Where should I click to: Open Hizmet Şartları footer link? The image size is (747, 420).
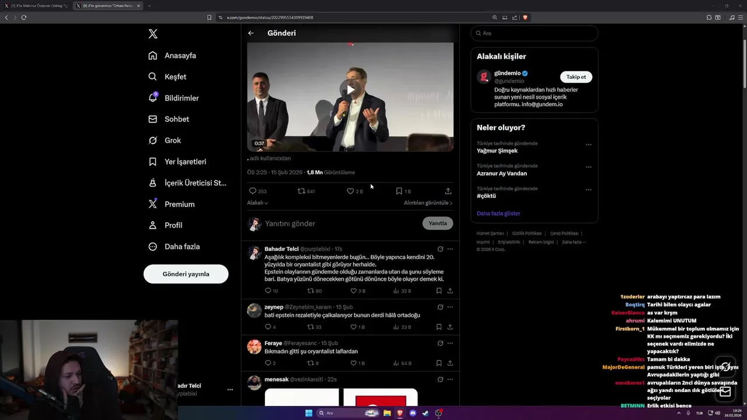click(x=490, y=233)
